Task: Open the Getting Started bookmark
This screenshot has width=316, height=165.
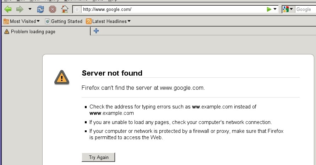Action: pos(64,21)
